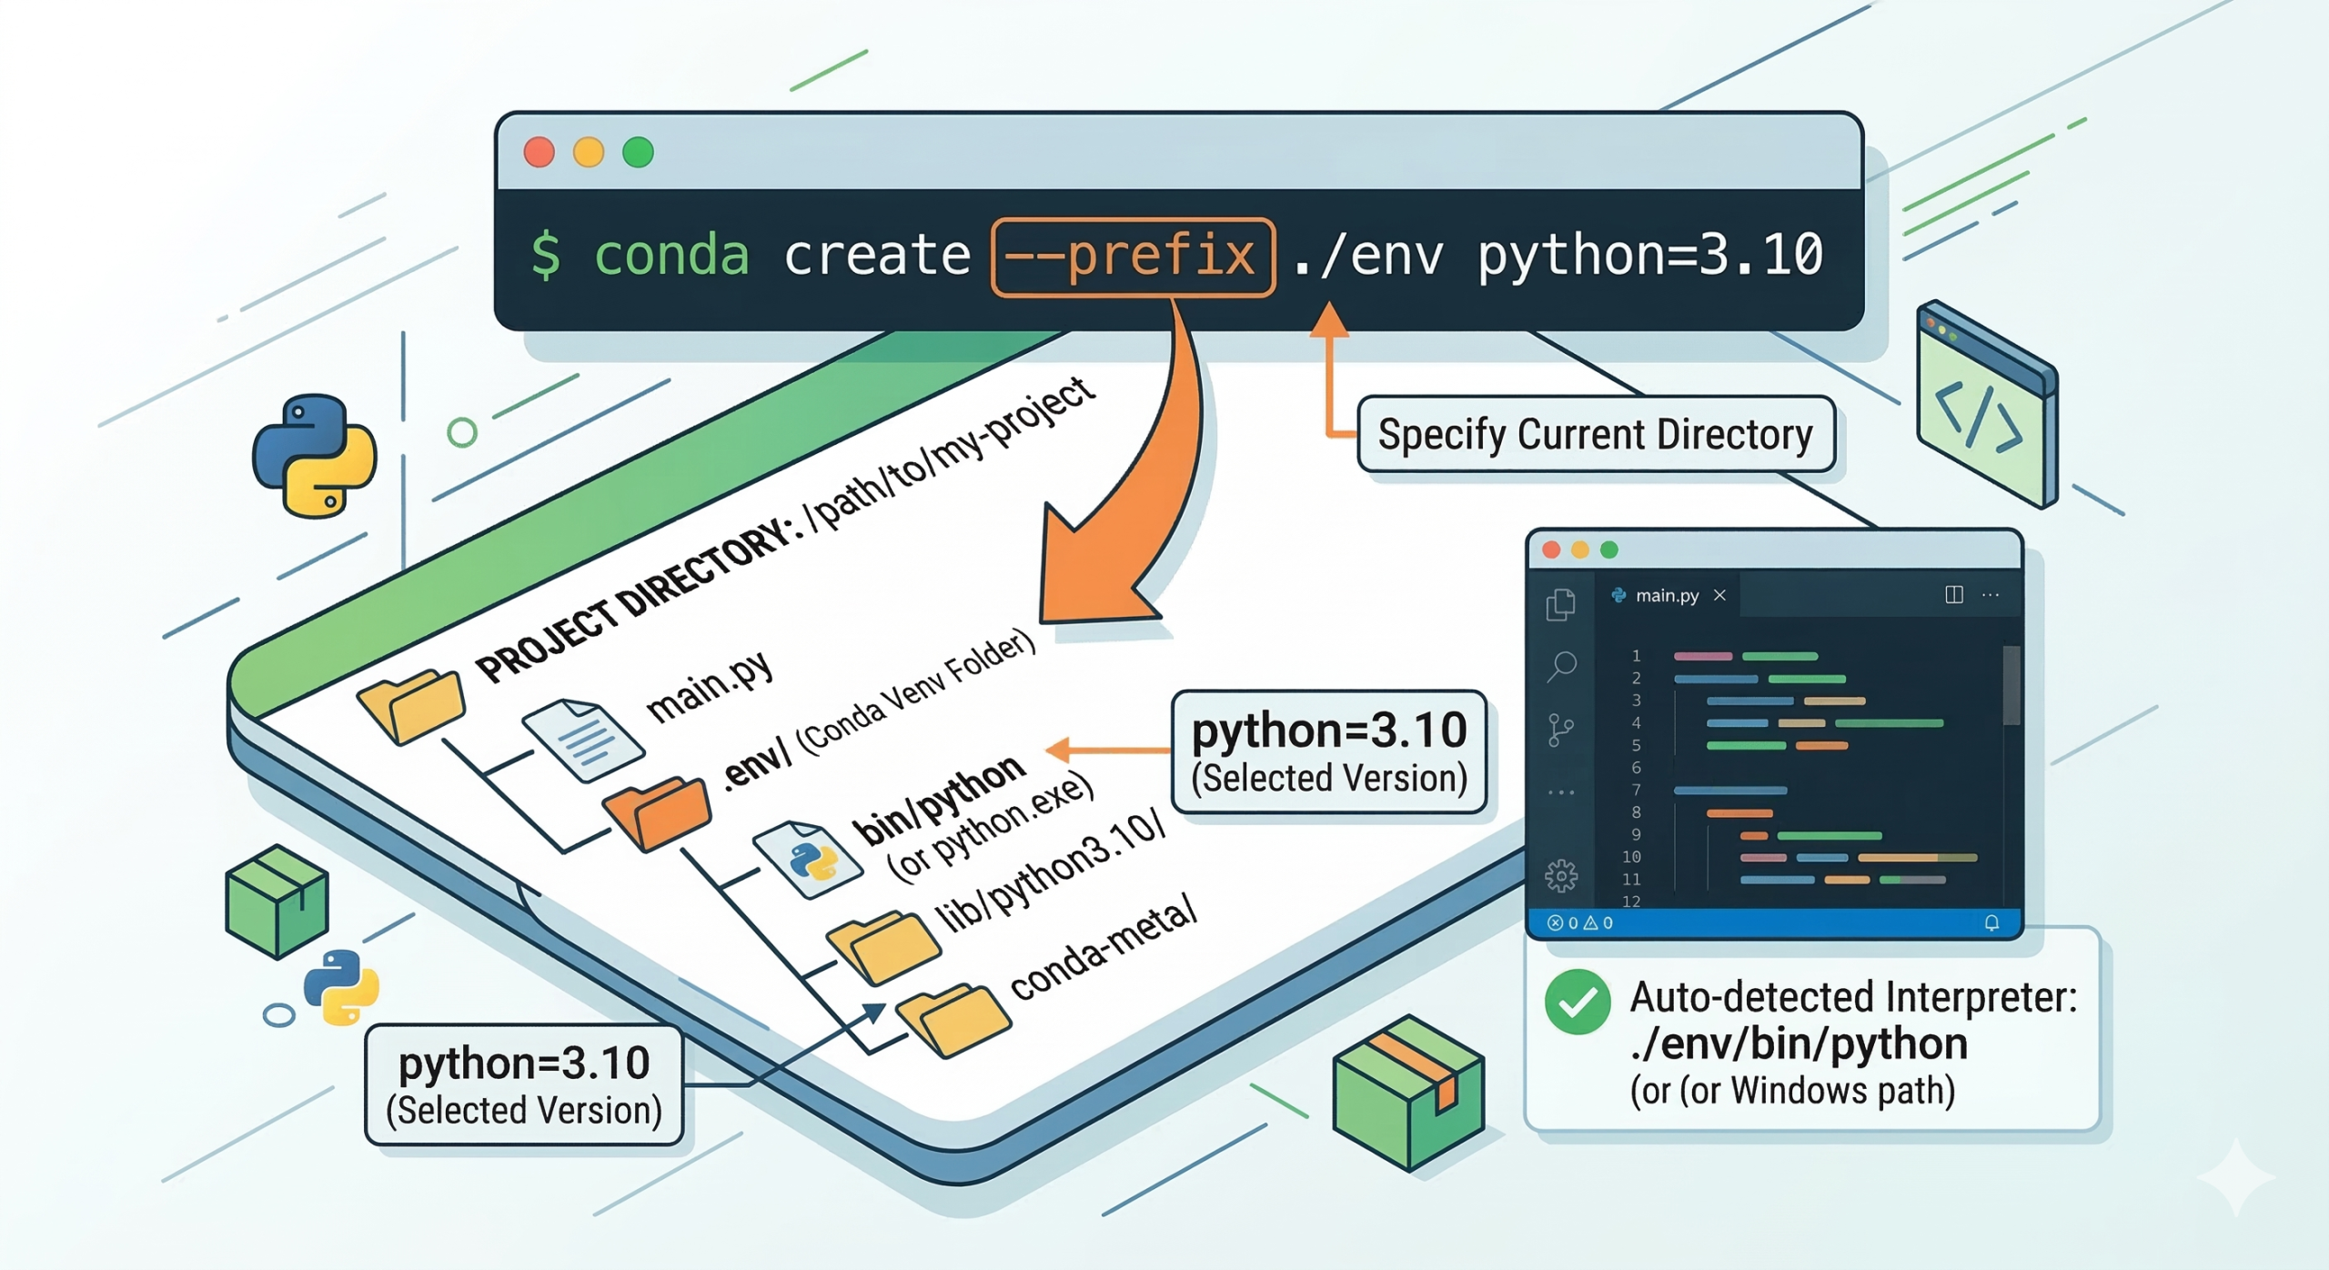Click the green dot on the terminal window
The width and height of the screenshot is (2329, 1270).
(x=638, y=152)
